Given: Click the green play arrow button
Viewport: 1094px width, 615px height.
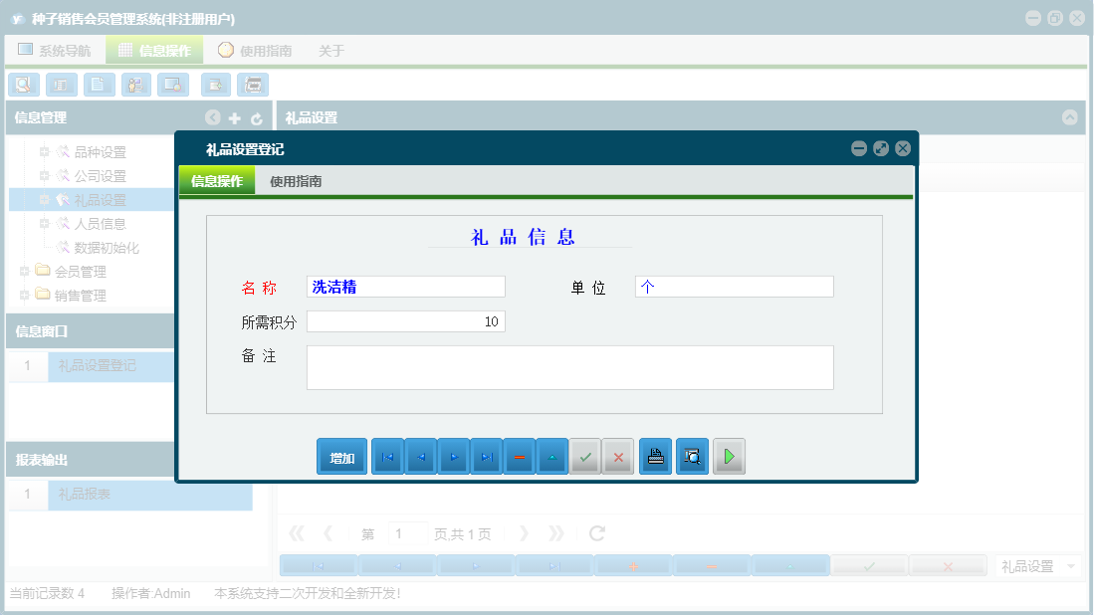Looking at the screenshot, I should [729, 457].
